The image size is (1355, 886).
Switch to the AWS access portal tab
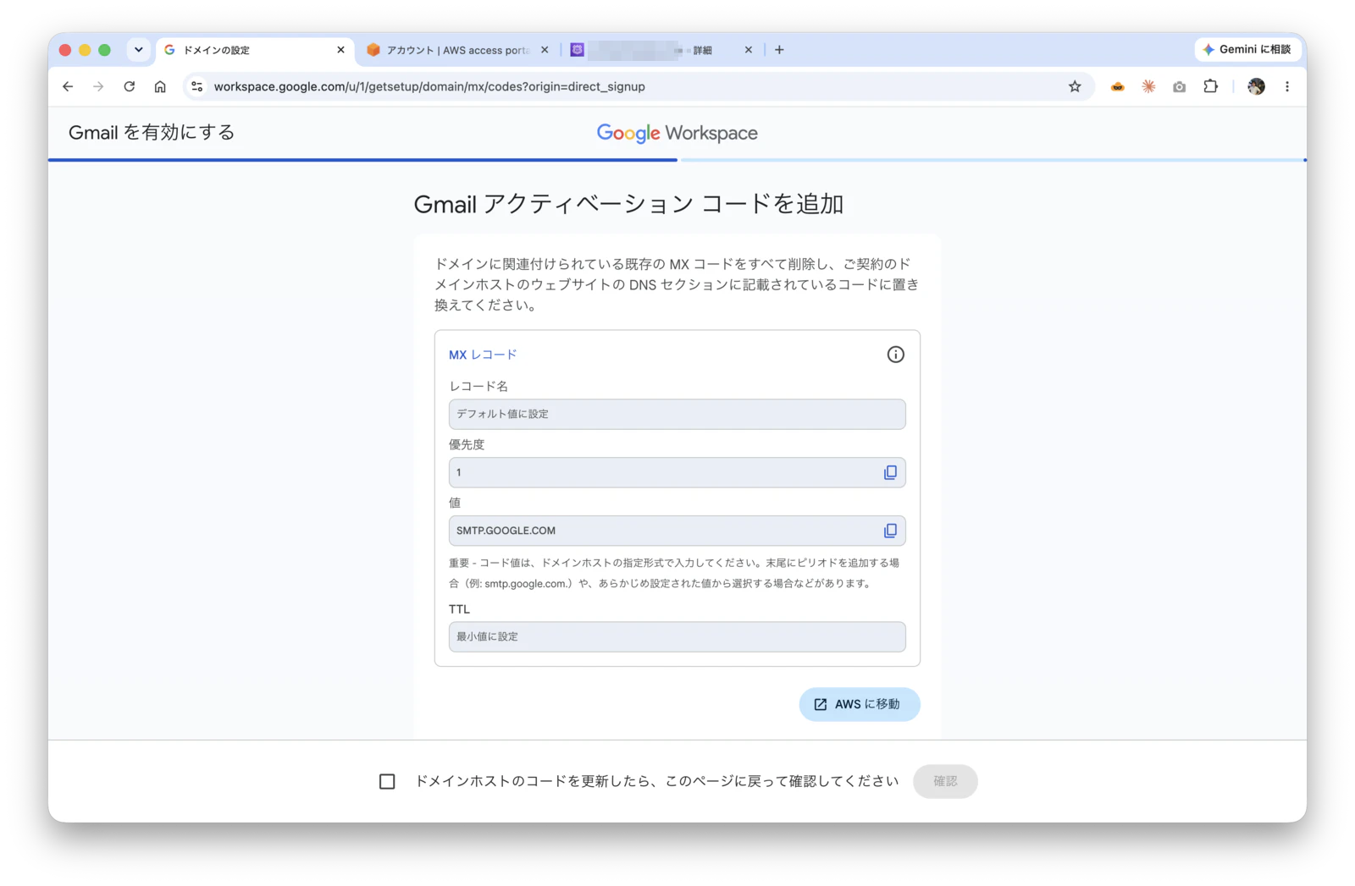pyautogui.click(x=456, y=50)
